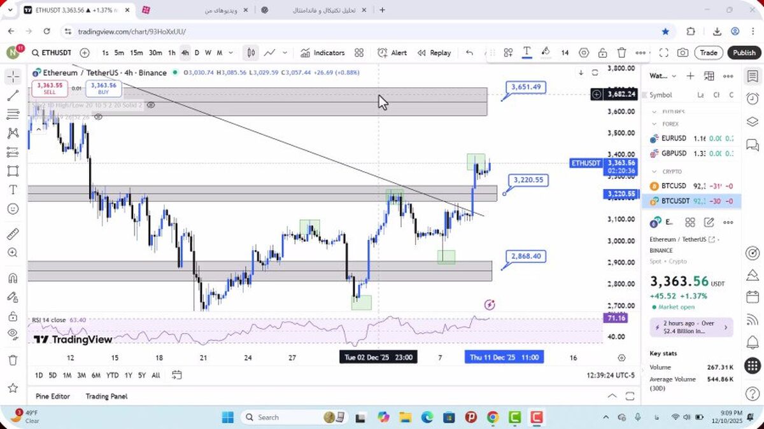Open the indicator templates grid icon
Viewport: 764px width, 429px height.
coord(359,53)
